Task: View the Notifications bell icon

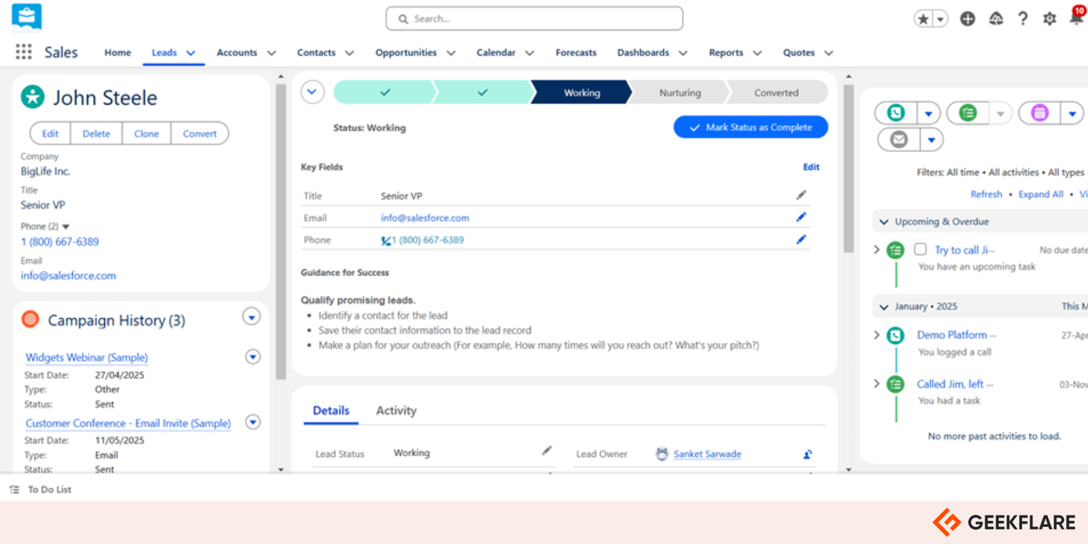Action: point(1076,18)
